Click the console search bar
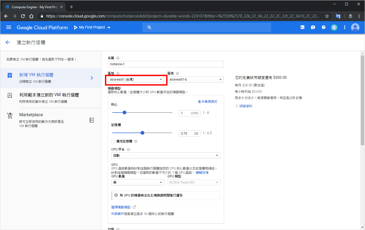Image resolution: width=365 pixels, height=230 pixels. click(x=207, y=27)
